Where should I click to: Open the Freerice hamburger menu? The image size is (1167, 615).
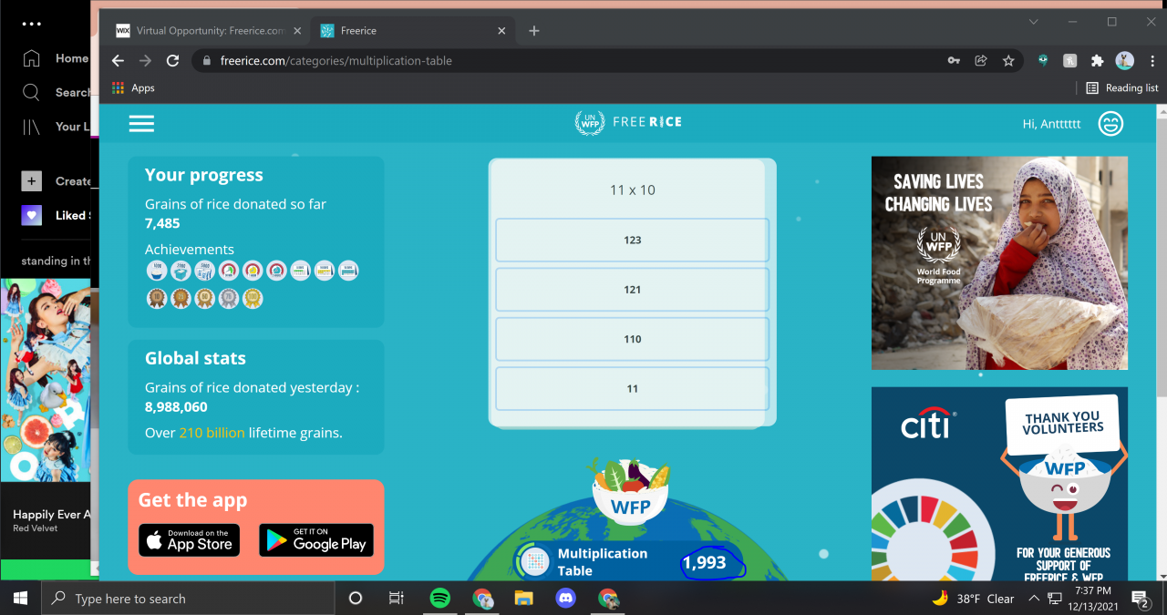[x=141, y=123]
